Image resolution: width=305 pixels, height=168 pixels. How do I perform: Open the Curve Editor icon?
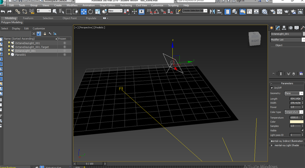[249, 12]
